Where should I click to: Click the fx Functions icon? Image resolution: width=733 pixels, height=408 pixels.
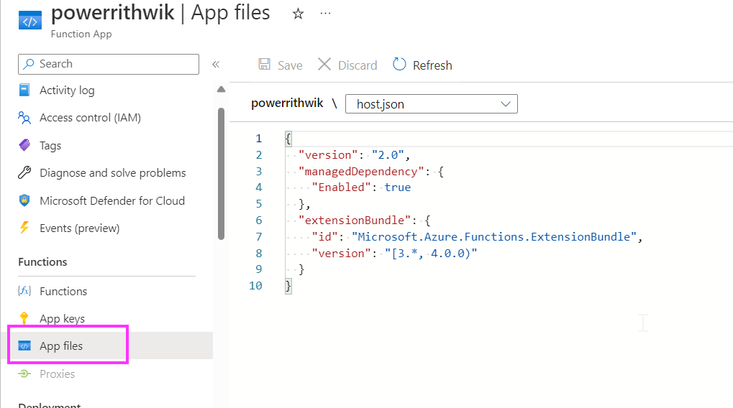(x=24, y=291)
